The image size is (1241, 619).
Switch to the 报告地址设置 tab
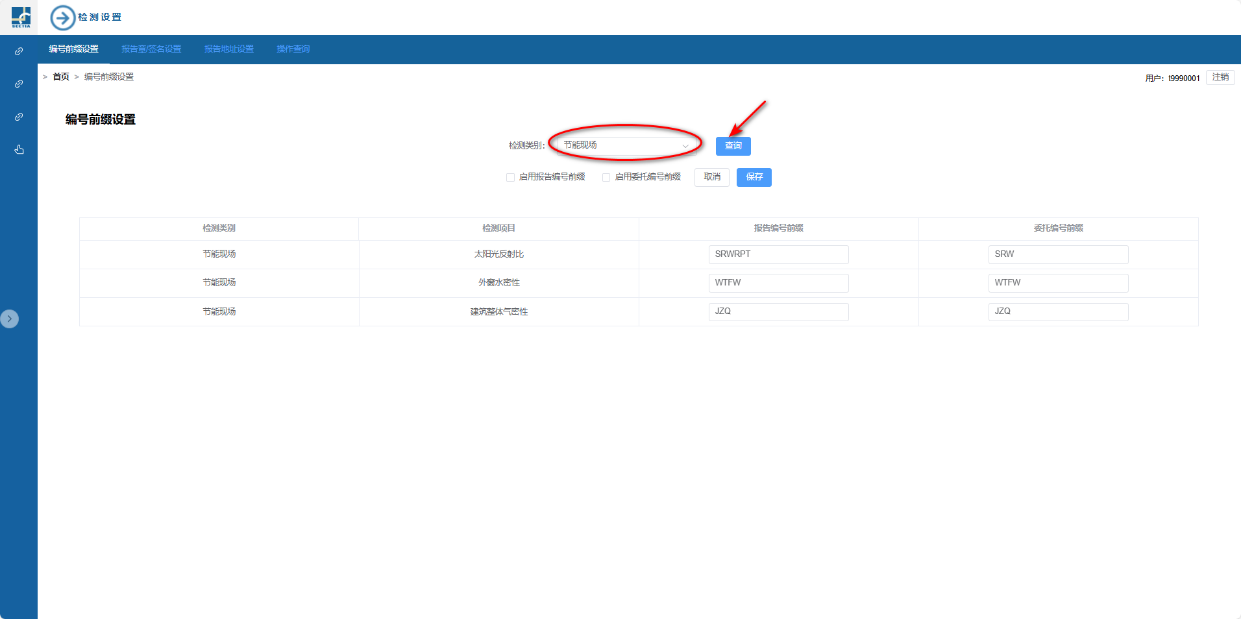(228, 49)
